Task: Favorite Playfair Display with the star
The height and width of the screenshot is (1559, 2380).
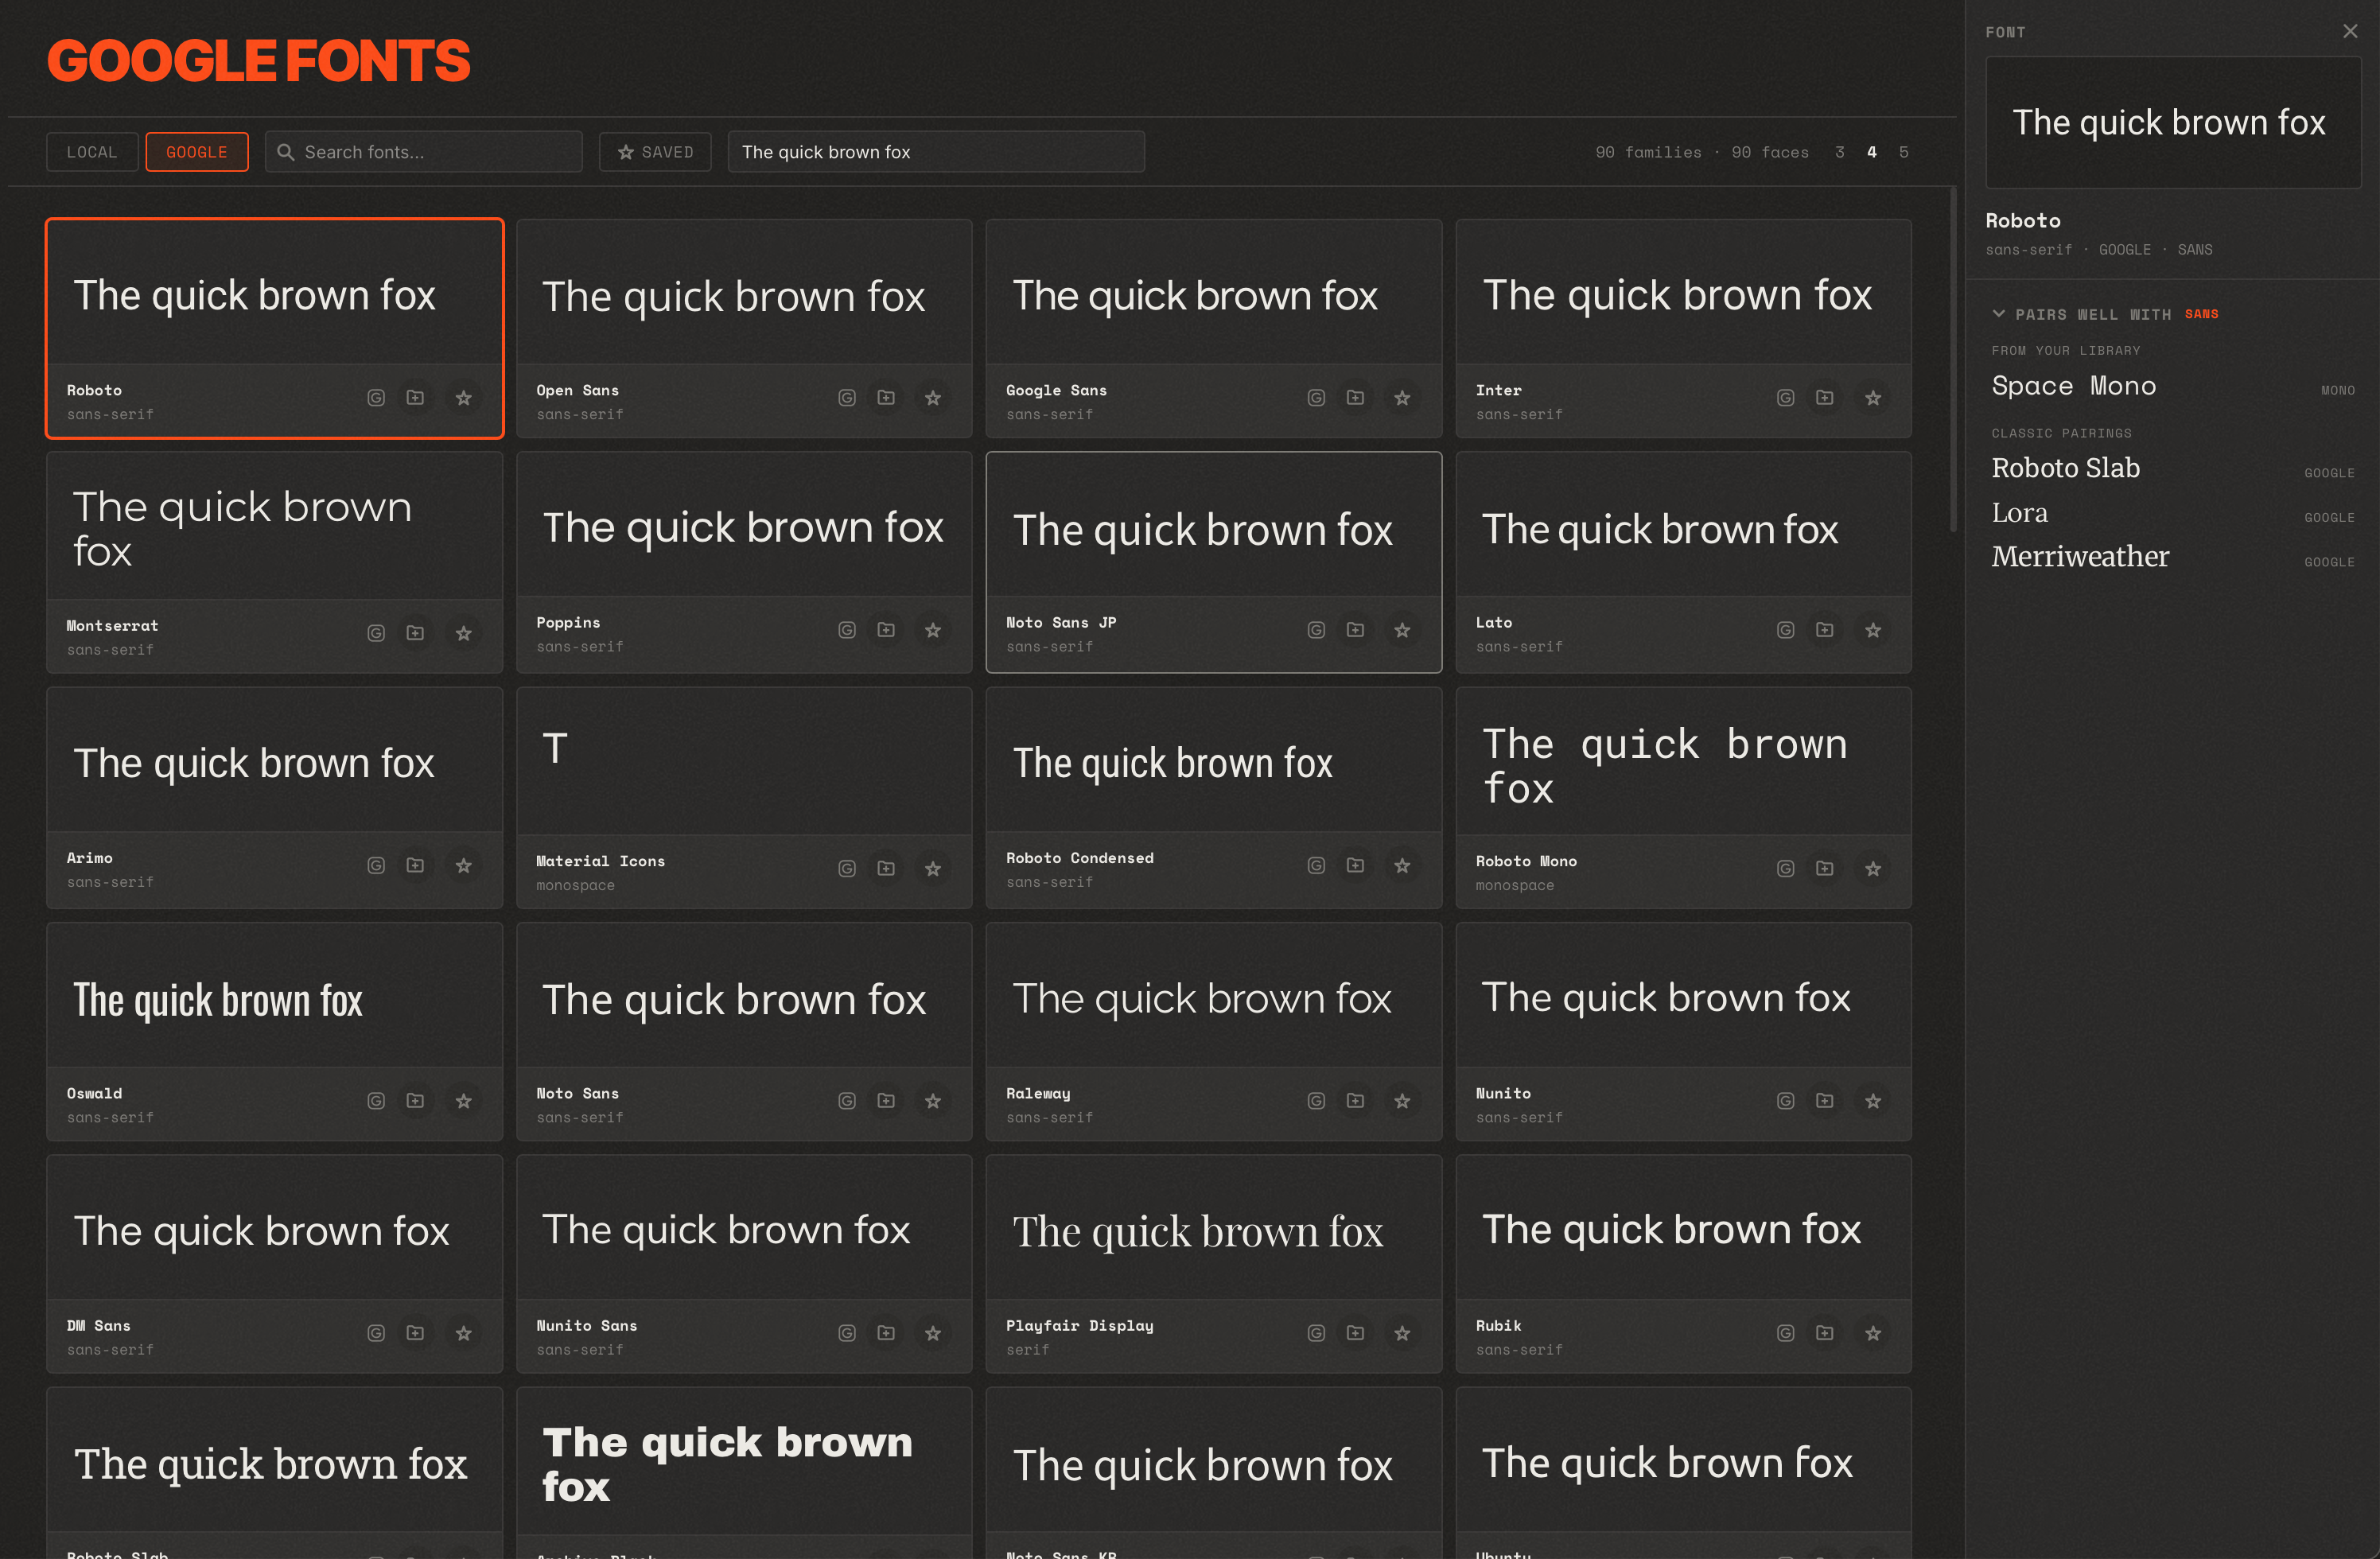Action: 1402,1333
